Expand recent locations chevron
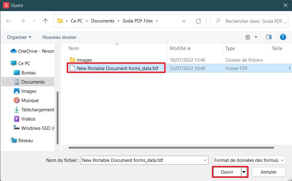This screenshot has width=292, height=181. 34,21
